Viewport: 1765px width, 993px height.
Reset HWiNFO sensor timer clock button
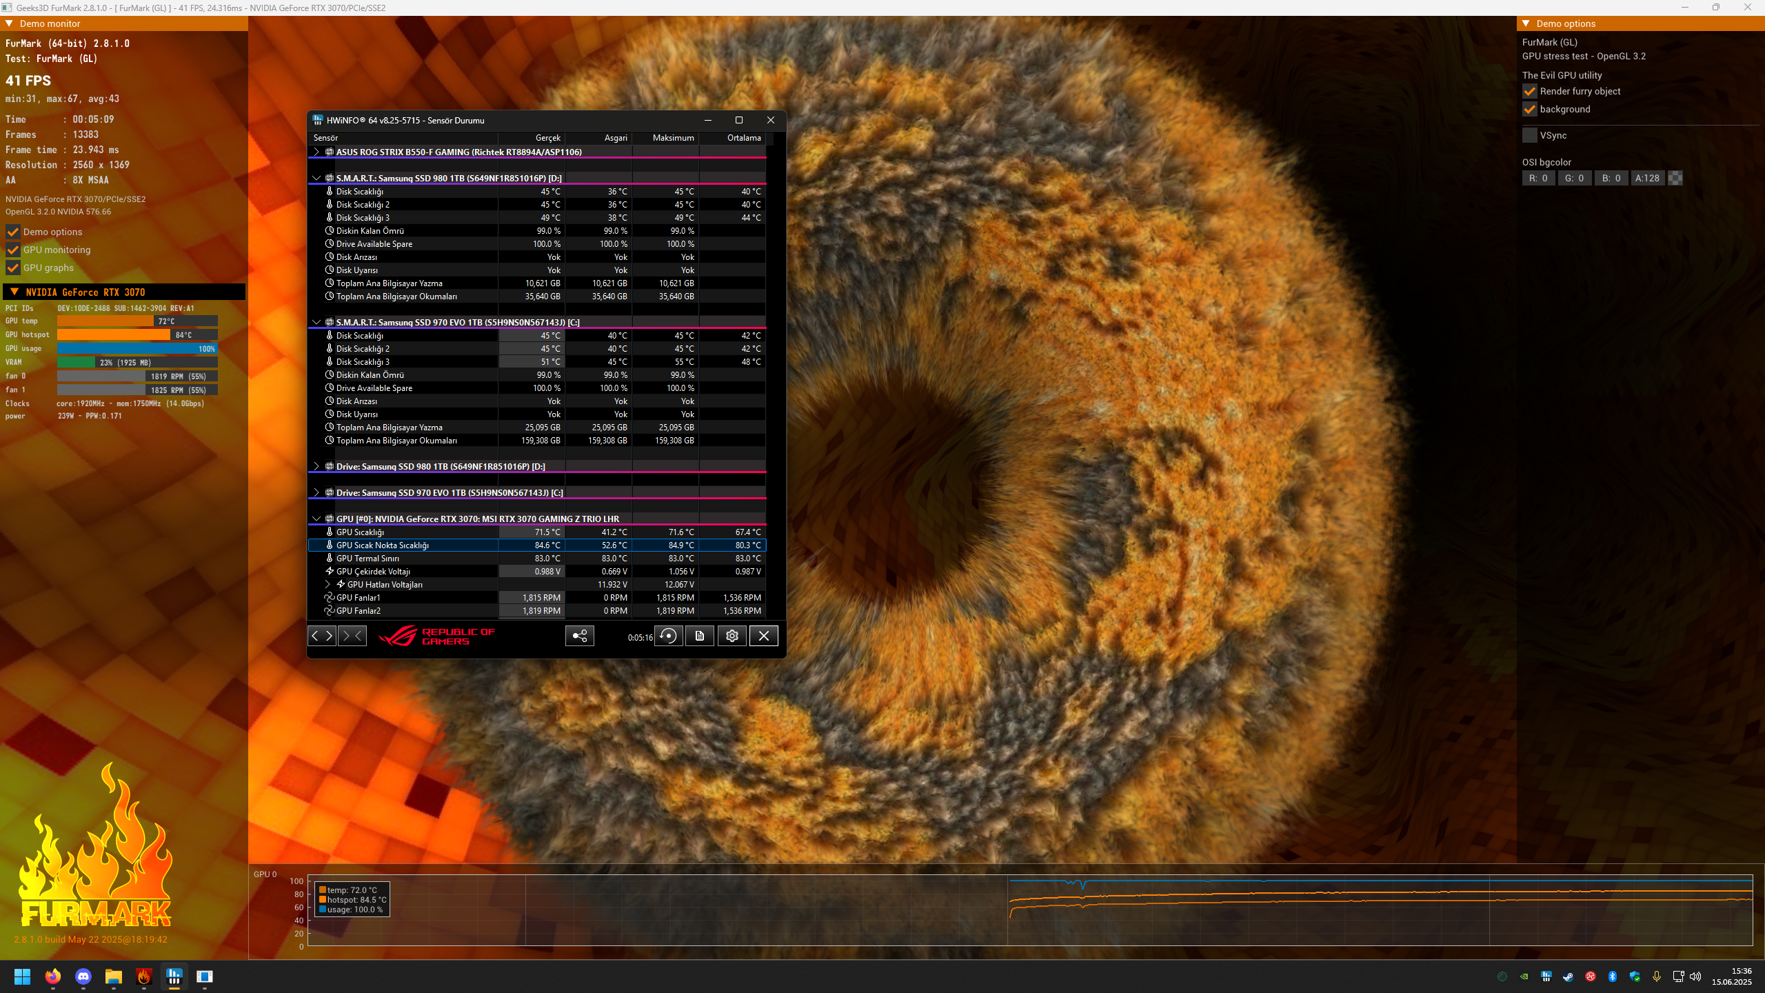[668, 636]
